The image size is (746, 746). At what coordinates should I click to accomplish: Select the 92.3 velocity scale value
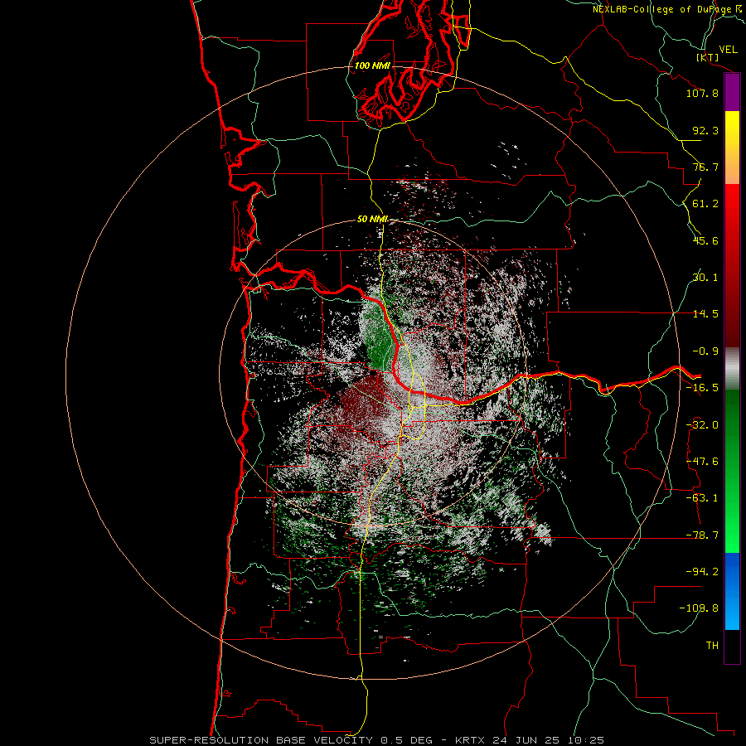pyautogui.click(x=706, y=130)
